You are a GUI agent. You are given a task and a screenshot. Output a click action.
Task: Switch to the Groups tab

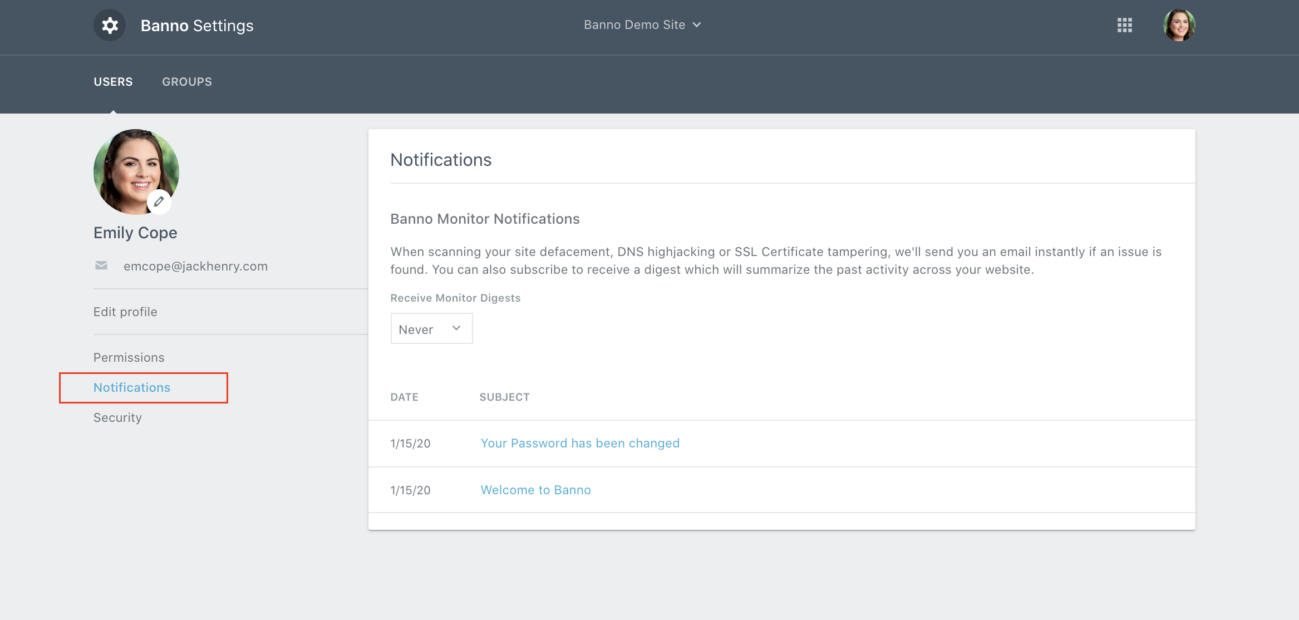187,82
